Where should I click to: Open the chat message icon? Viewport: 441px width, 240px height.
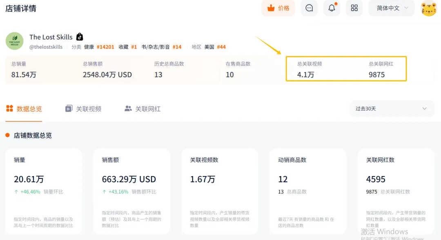point(309,8)
